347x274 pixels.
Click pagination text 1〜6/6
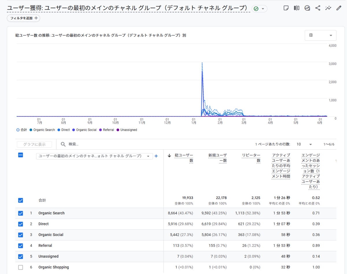pos(329,144)
